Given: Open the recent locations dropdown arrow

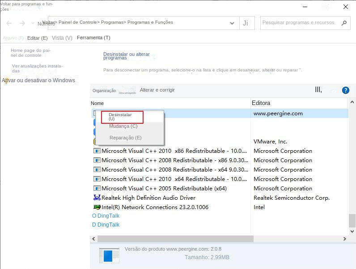Looking at the screenshot, I should point(33,23).
